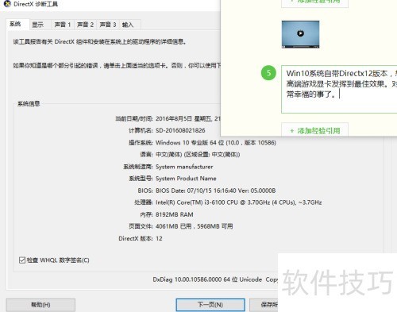Select the Intel Core i3-6100 CPU text
Viewport: 397px width, 312px height.
pos(239,202)
